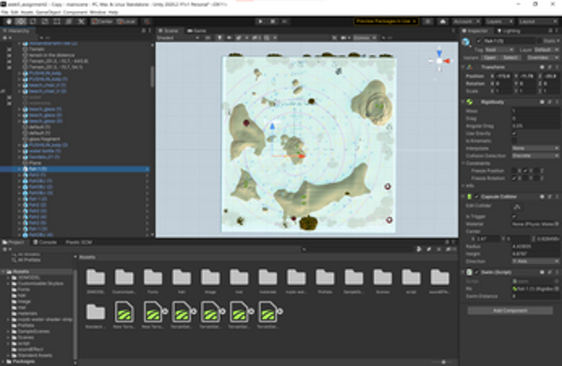The height and width of the screenshot is (366, 562).
Task: Toggle the Use Gravity checkbox
Action: pos(514,134)
